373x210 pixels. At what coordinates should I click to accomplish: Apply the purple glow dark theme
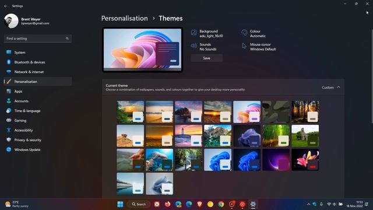tap(276, 160)
